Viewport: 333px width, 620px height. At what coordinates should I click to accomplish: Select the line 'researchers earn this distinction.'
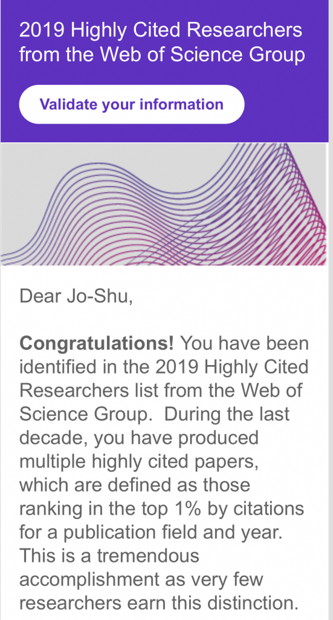[158, 604]
